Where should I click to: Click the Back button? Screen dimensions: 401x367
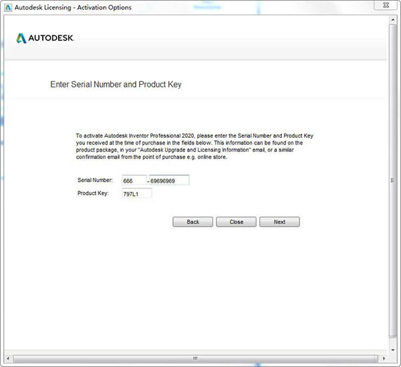pyautogui.click(x=192, y=222)
